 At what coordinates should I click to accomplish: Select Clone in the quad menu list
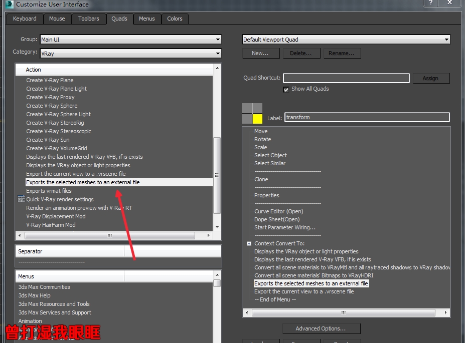click(x=261, y=179)
